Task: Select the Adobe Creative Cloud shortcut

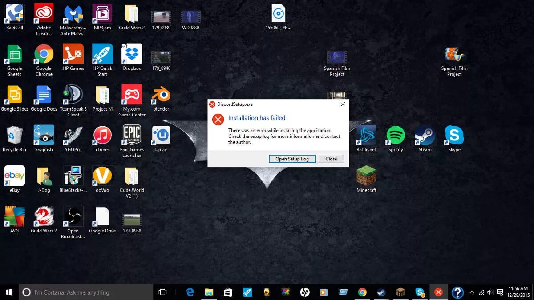Action: tap(44, 20)
